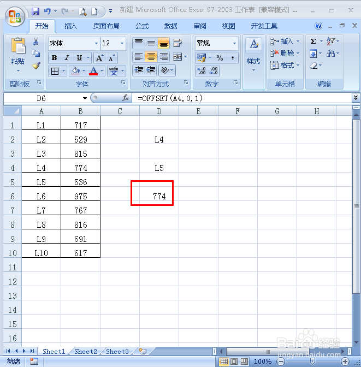Toggle underline formatting
Image resolution: width=361 pixels, height=367 pixels.
click(80, 58)
